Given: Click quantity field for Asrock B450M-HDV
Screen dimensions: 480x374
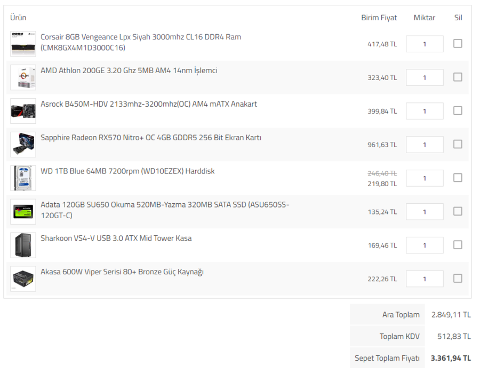Looking at the screenshot, I should click(425, 111).
